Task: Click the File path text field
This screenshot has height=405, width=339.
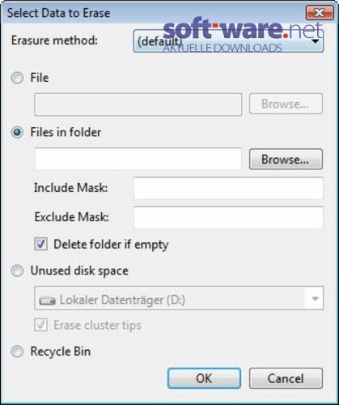Action: [x=138, y=104]
